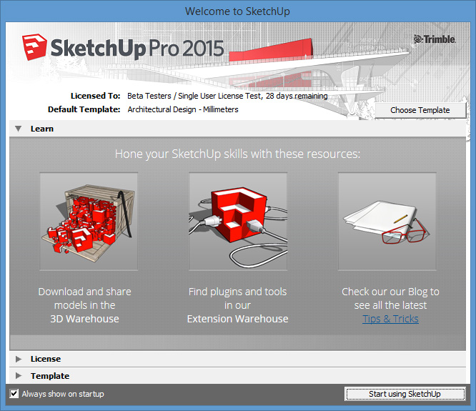Follow the Tips & Tricks link
The width and height of the screenshot is (476, 411).
(390, 319)
